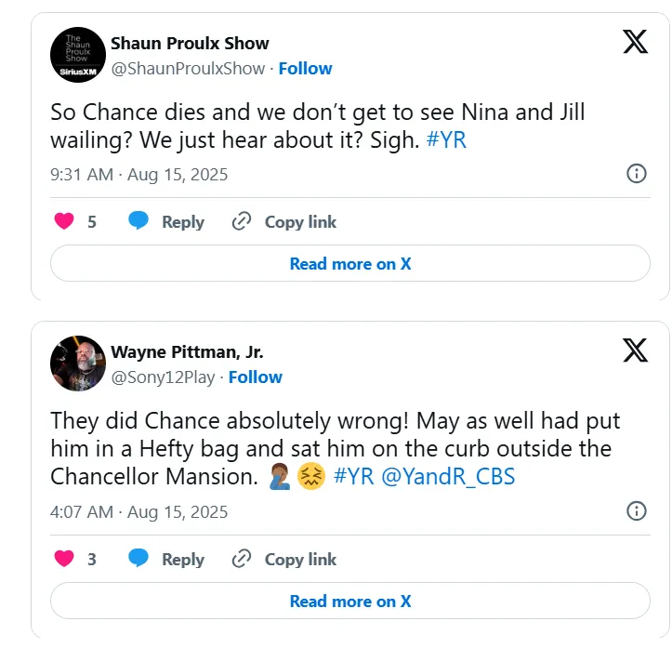
Task: Open Wayne Pittman Jr. profile picture
Action: point(77,364)
